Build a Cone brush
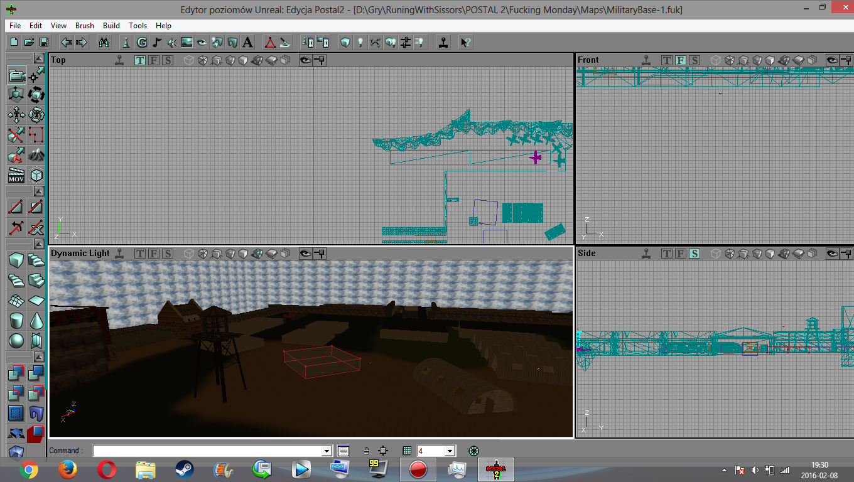Viewport: 854px width, 482px height. (x=36, y=320)
